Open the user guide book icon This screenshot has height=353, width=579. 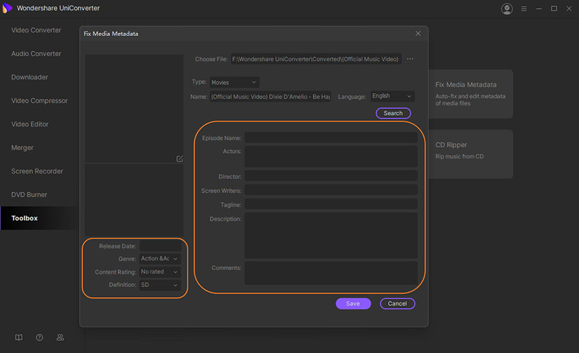[x=19, y=337]
